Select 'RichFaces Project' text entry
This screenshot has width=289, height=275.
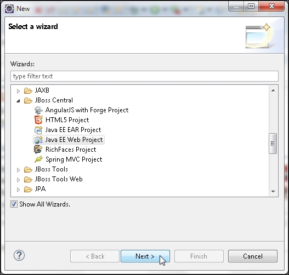pos(71,150)
